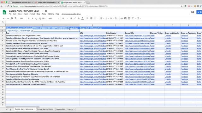Click the document title Google Alerts (IMPORTFEED)
This screenshot has height=113, width=202.
[24, 11]
